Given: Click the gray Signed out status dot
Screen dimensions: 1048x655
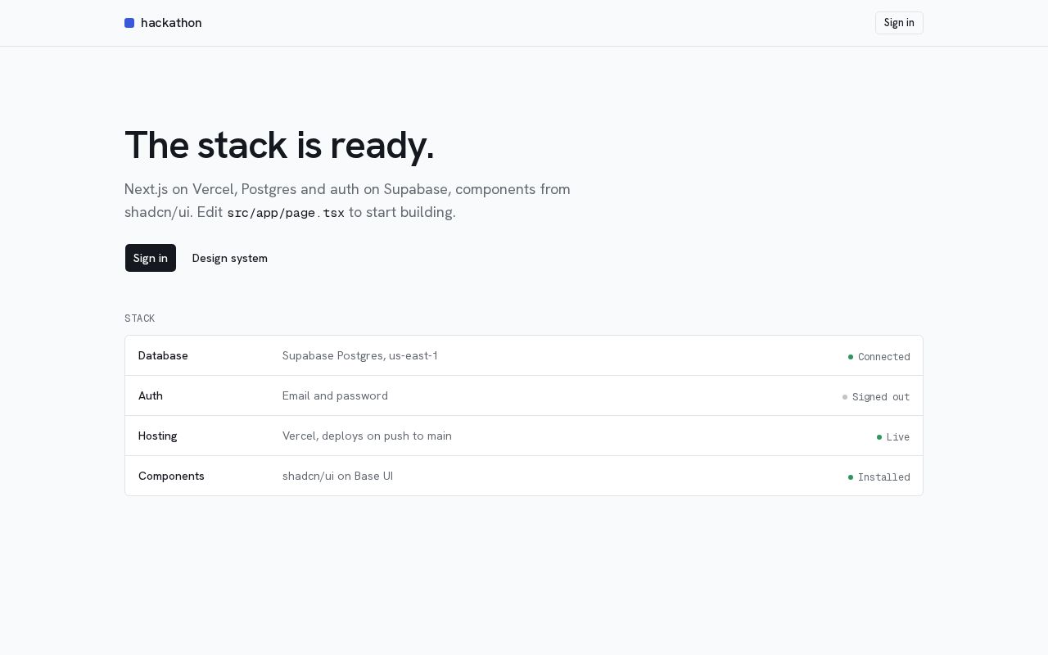Looking at the screenshot, I should click(845, 397).
